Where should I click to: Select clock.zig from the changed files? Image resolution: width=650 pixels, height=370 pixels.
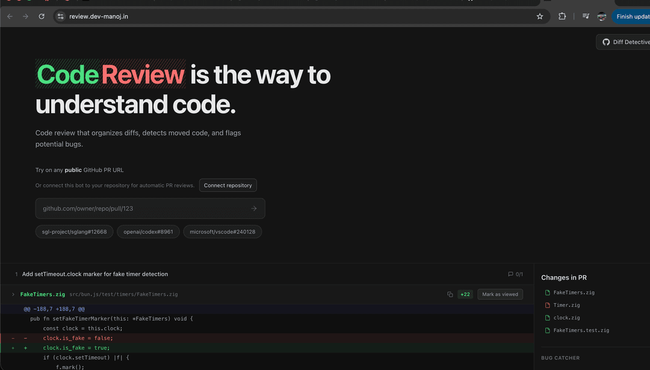566,318
